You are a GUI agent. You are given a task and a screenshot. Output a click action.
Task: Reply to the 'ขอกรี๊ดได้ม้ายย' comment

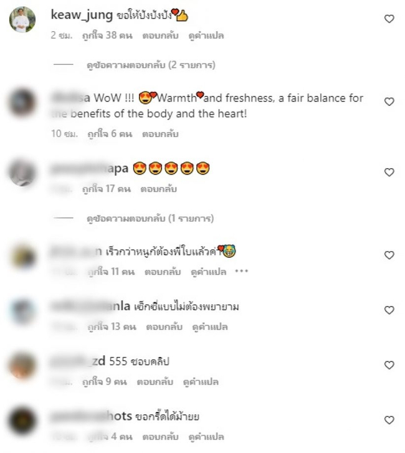(160, 437)
